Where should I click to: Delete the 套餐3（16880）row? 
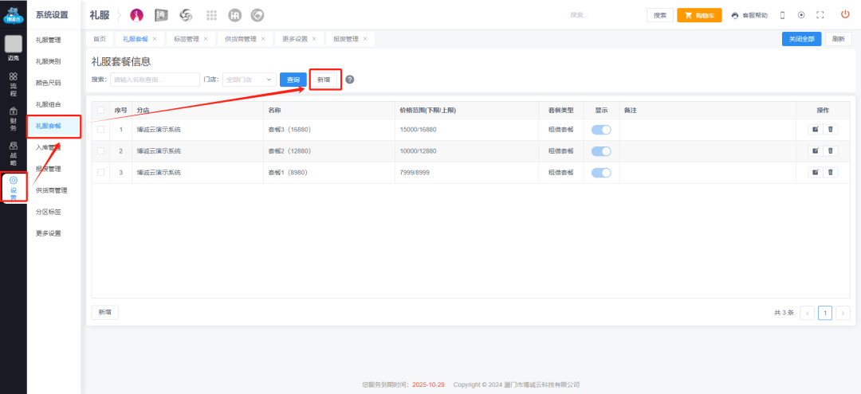coord(830,129)
